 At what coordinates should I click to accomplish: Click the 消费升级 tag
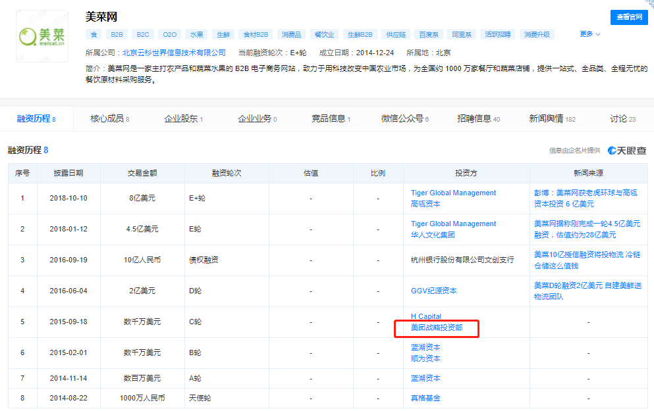click(x=537, y=35)
